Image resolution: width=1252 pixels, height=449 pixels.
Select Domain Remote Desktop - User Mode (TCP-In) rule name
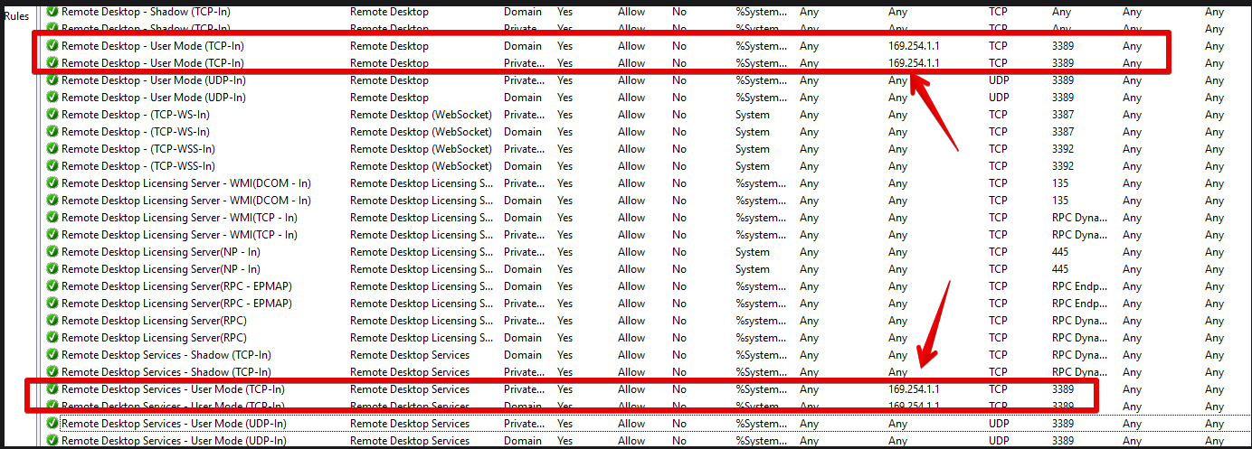tap(152, 46)
